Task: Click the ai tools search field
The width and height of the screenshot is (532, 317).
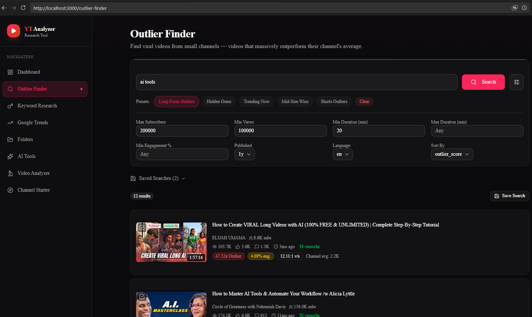Action: point(296,82)
